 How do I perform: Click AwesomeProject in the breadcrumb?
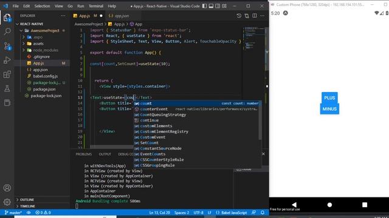coord(89,24)
